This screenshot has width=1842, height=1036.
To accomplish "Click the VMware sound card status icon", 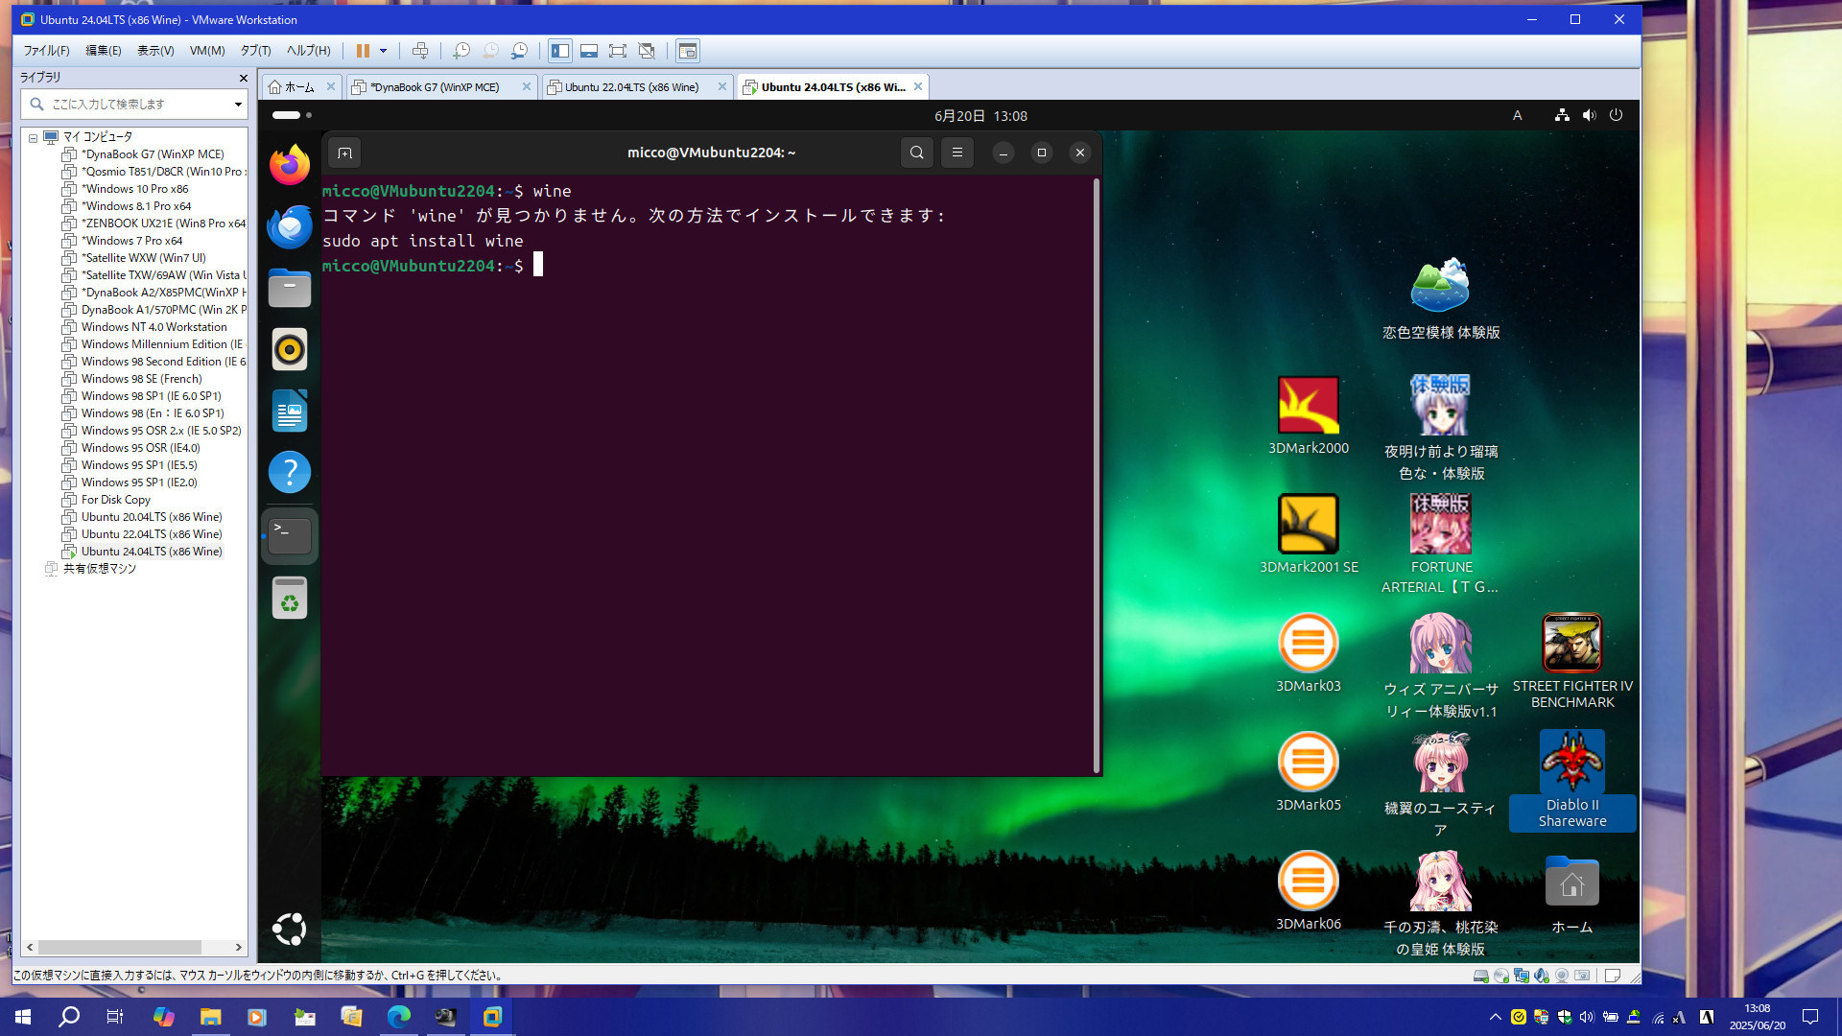I will coord(1541,976).
